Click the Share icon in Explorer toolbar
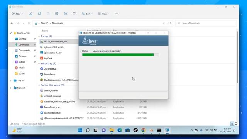The height and width of the screenshot is (139, 247). 65,14
